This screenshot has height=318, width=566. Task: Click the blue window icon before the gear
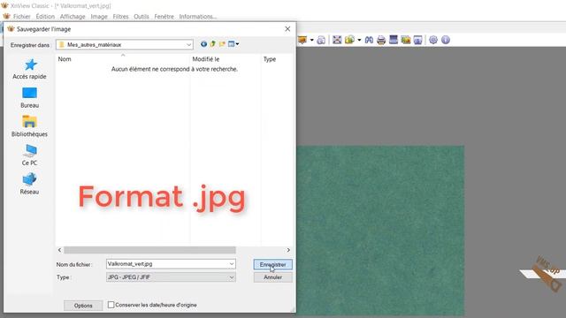click(418, 40)
